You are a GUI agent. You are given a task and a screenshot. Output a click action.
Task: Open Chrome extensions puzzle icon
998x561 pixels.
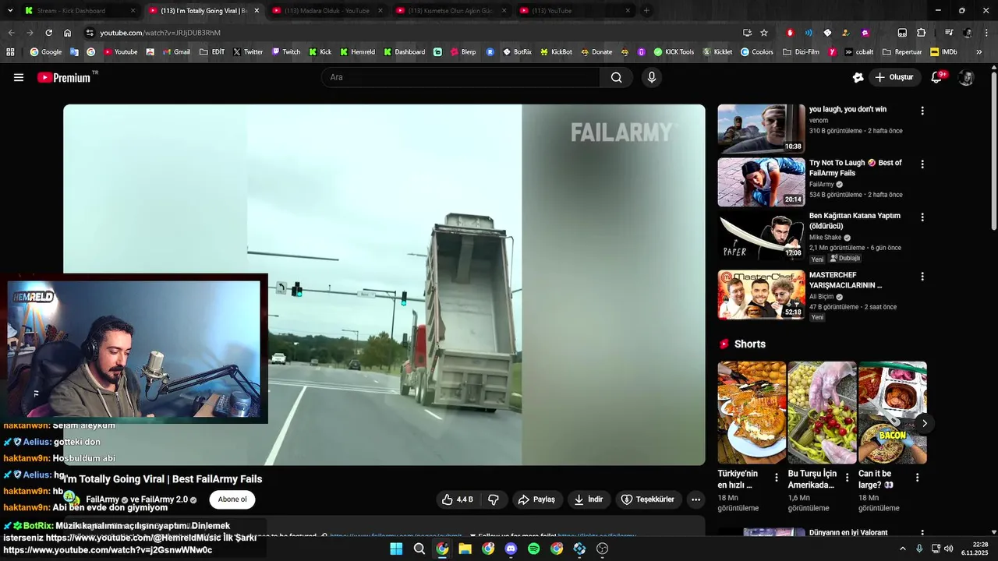(x=922, y=33)
